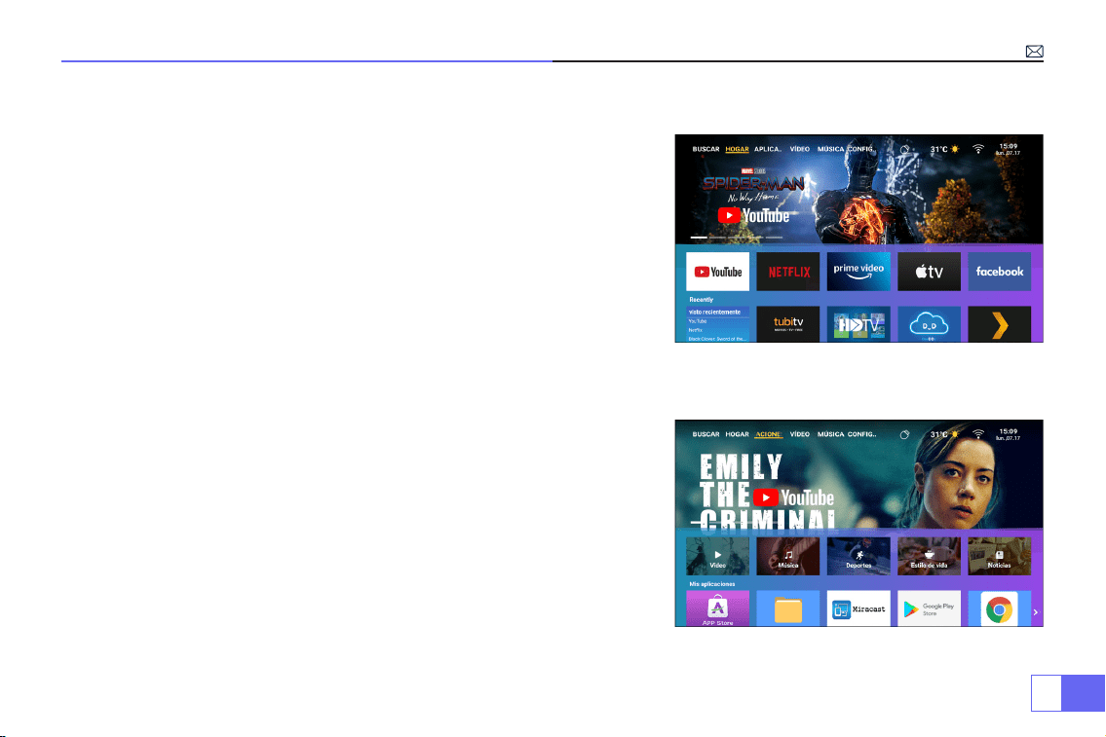Open the Google Play Store tile

coord(929,608)
